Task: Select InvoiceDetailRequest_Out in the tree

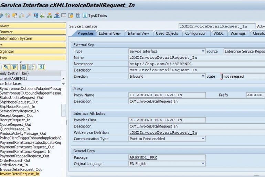Action: [x=21, y=169]
